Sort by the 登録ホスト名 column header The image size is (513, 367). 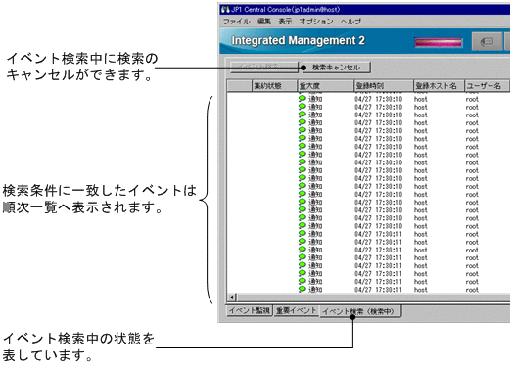[439, 86]
